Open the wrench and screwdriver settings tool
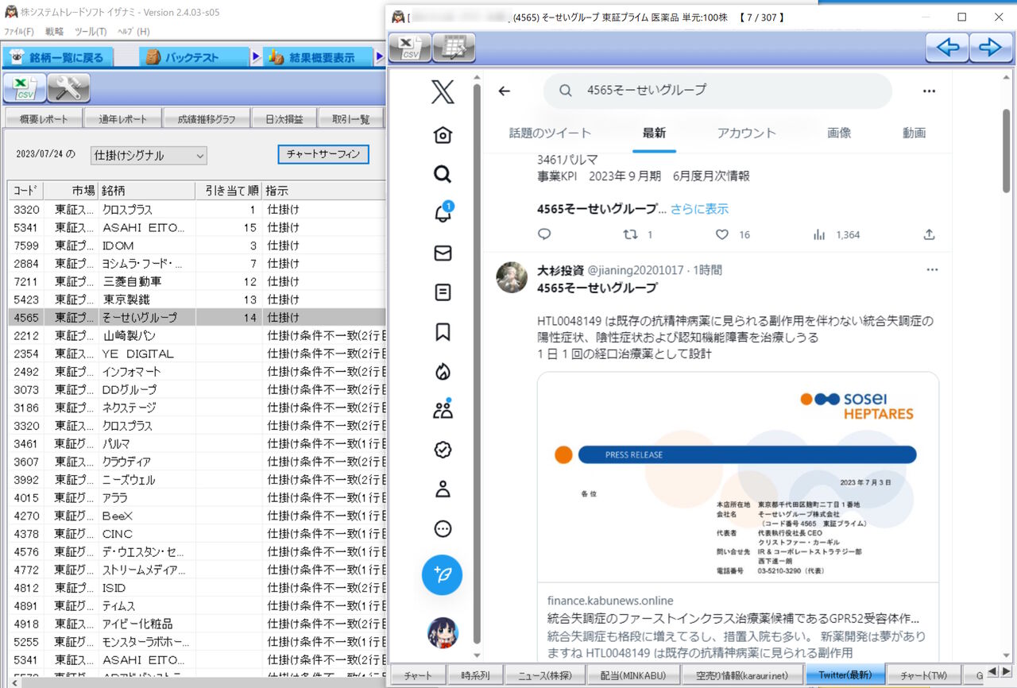This screenshot has width=1017, height=688. coord(68,87)
